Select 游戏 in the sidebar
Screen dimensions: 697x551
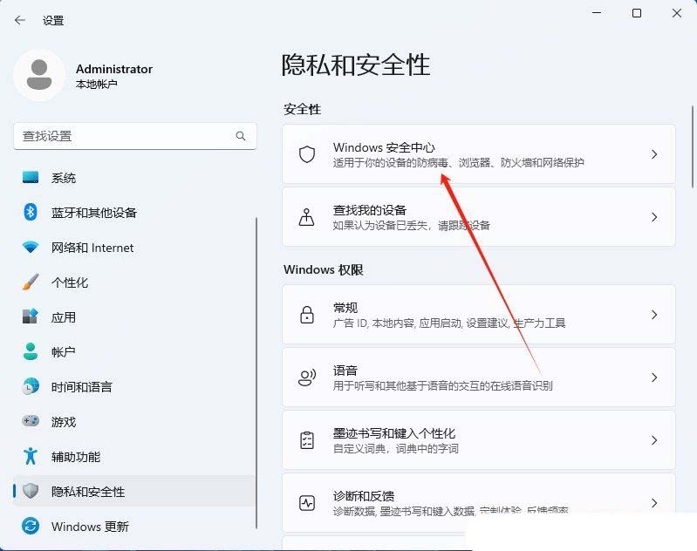point(133,421)
